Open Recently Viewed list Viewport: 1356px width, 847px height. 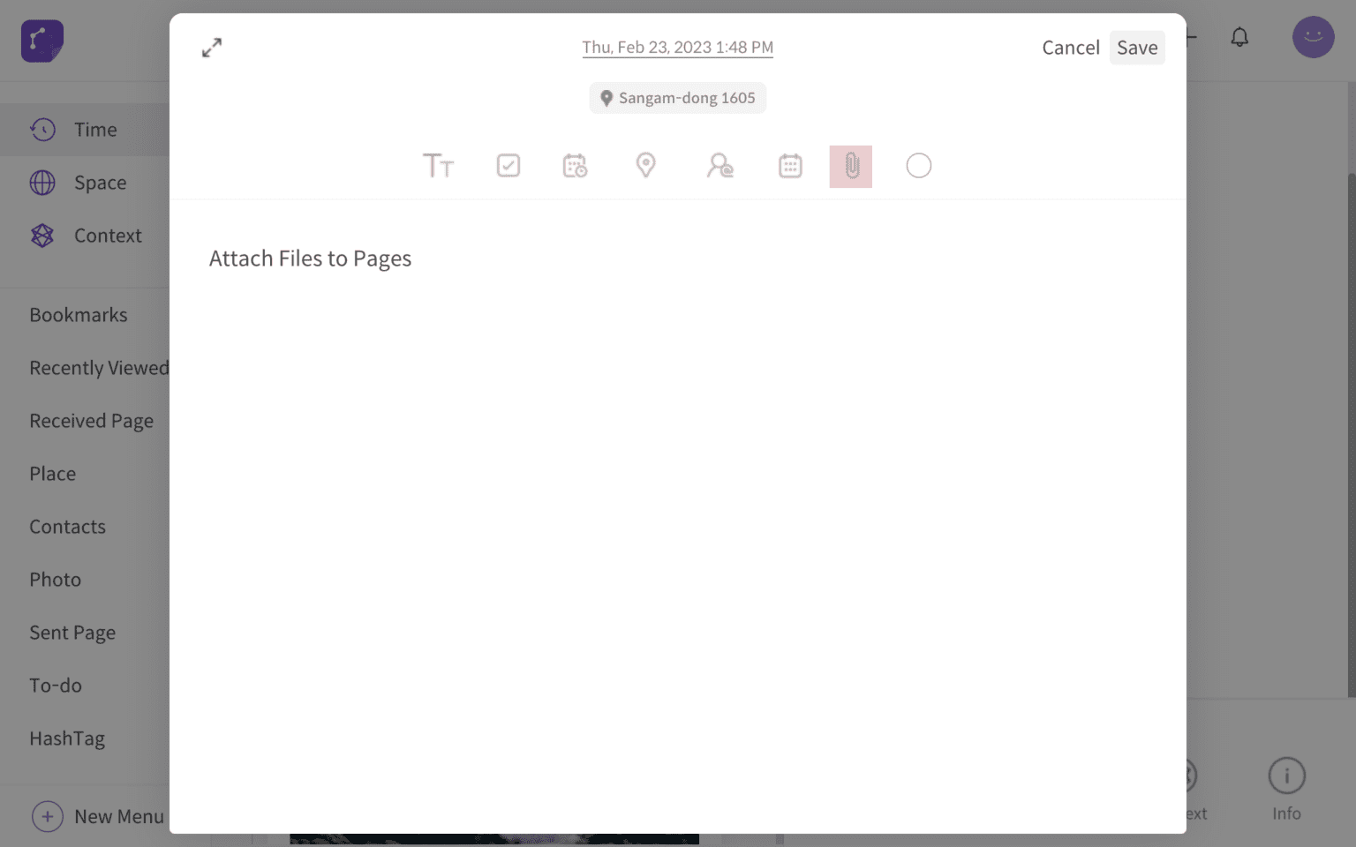pyautogui.click(x=99, y=368)
